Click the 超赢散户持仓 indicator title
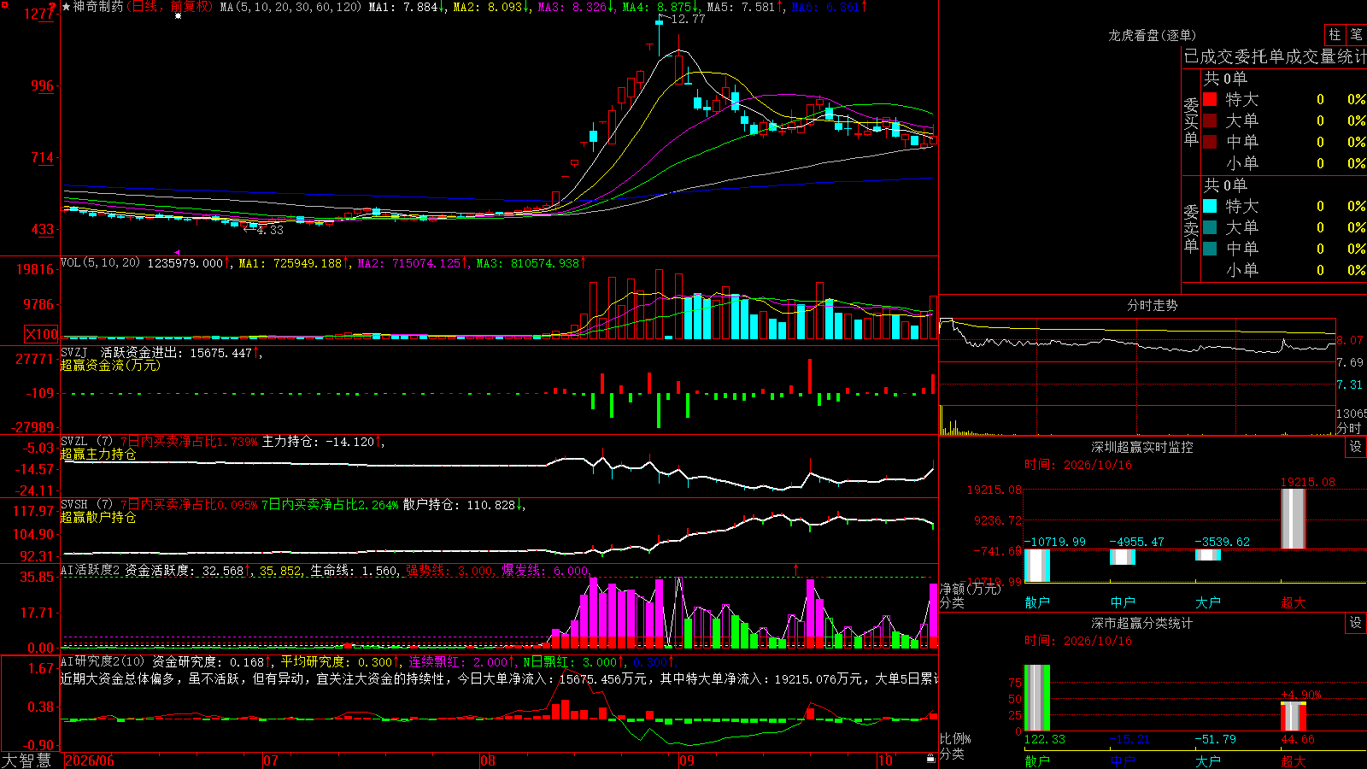The height and width of the screenshot is (769, 1367). click(x=98, y=517)
